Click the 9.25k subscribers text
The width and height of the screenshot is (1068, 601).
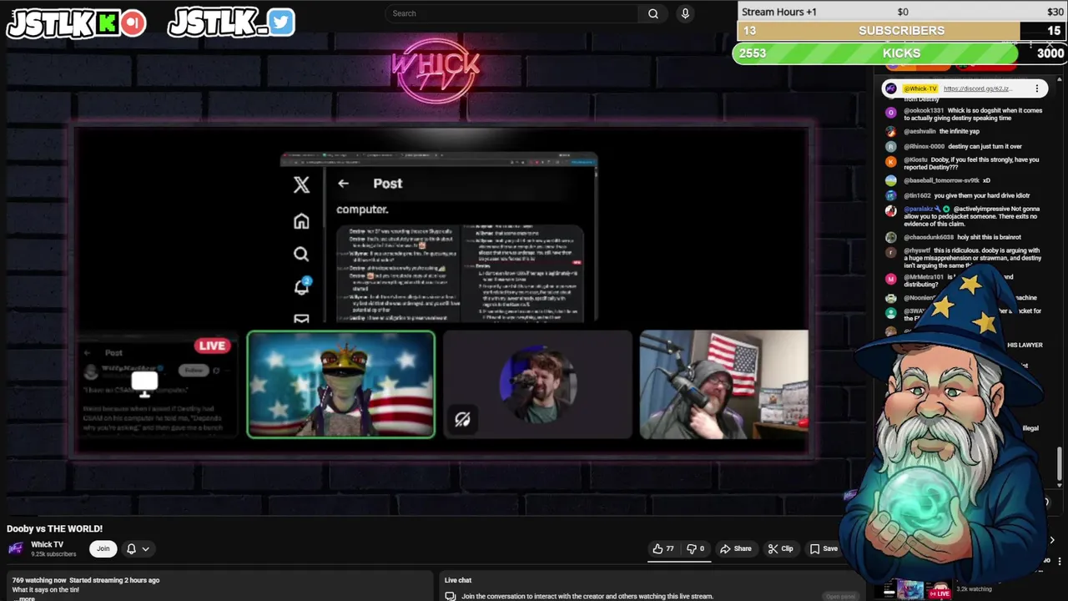pos(53,554)
